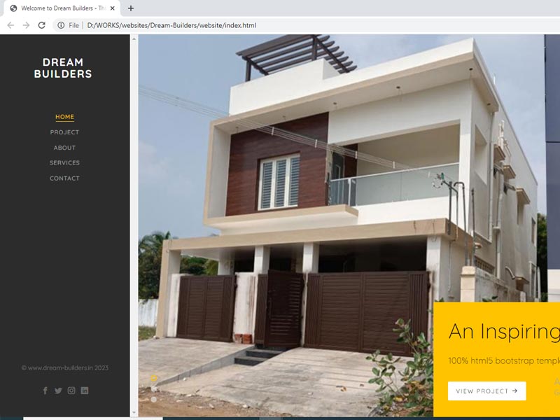Open CONTACT from sidebar navigation
The width and height of the screenshot is (560, 420).
tap(64, 178)
